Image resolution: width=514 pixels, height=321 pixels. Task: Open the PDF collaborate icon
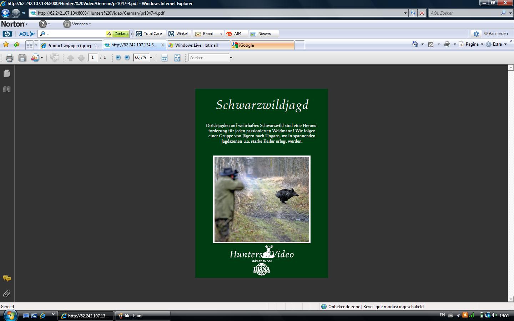[35, 58]
